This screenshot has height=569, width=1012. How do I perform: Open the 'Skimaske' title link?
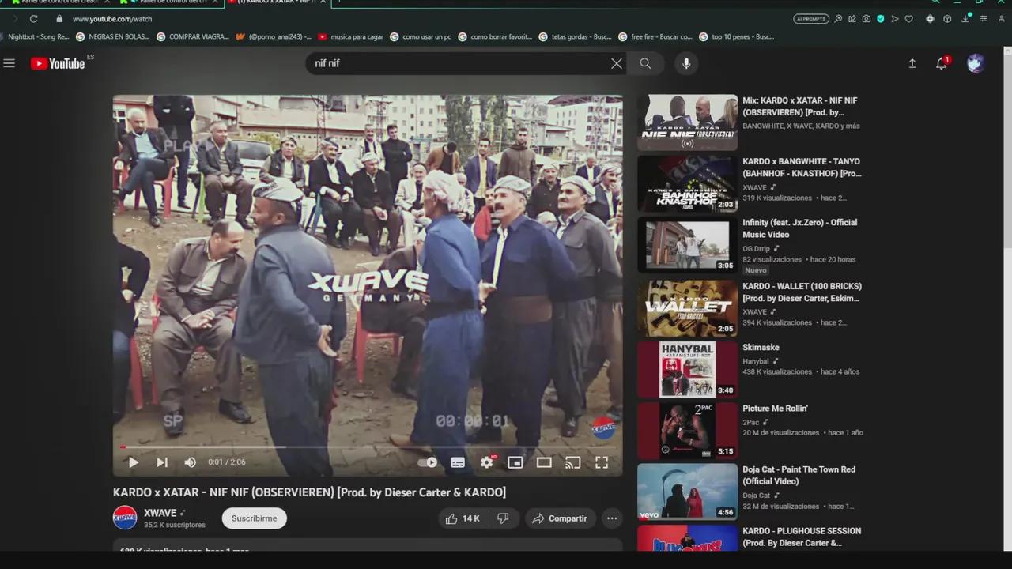pos(761,347)
